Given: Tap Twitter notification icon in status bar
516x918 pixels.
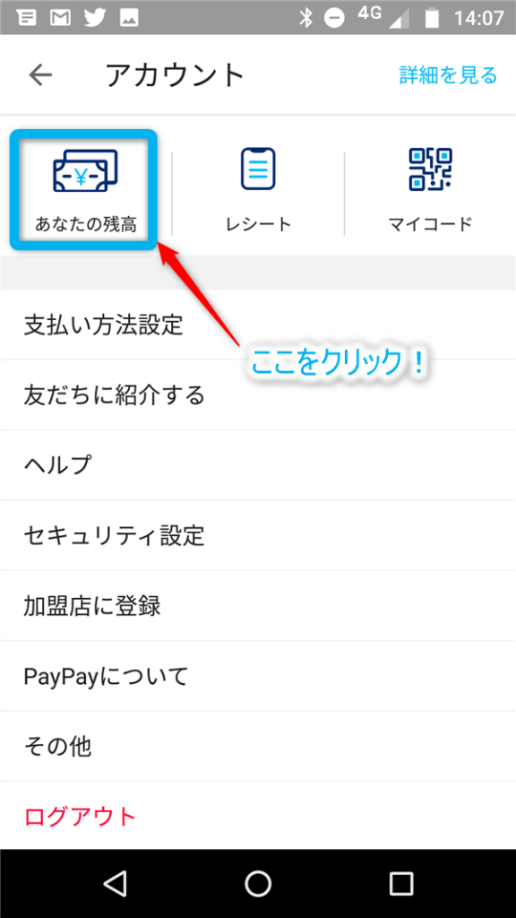Looking at the screenshot, I should pos(95,18).
